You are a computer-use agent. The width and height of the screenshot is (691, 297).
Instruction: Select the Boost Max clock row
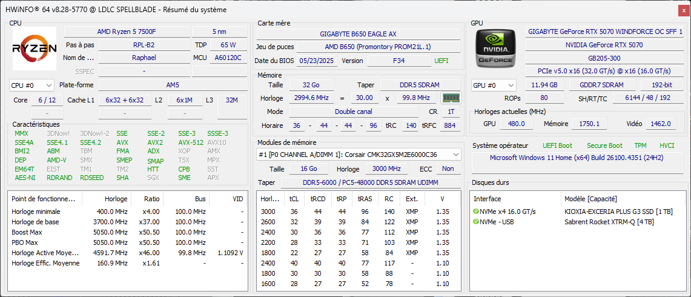pyautogui.click(x=127, y=232)
